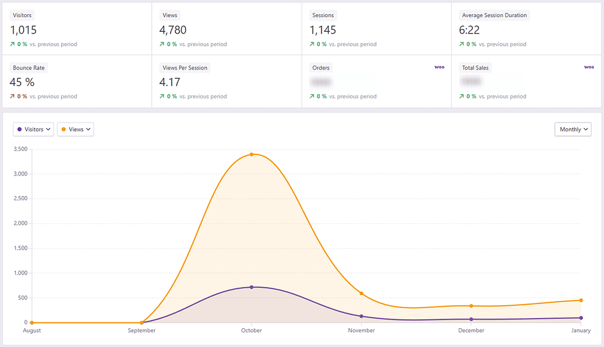Click the trend arrow on the Views card
This screenshot has height=347, width=604.
(162, 44)
